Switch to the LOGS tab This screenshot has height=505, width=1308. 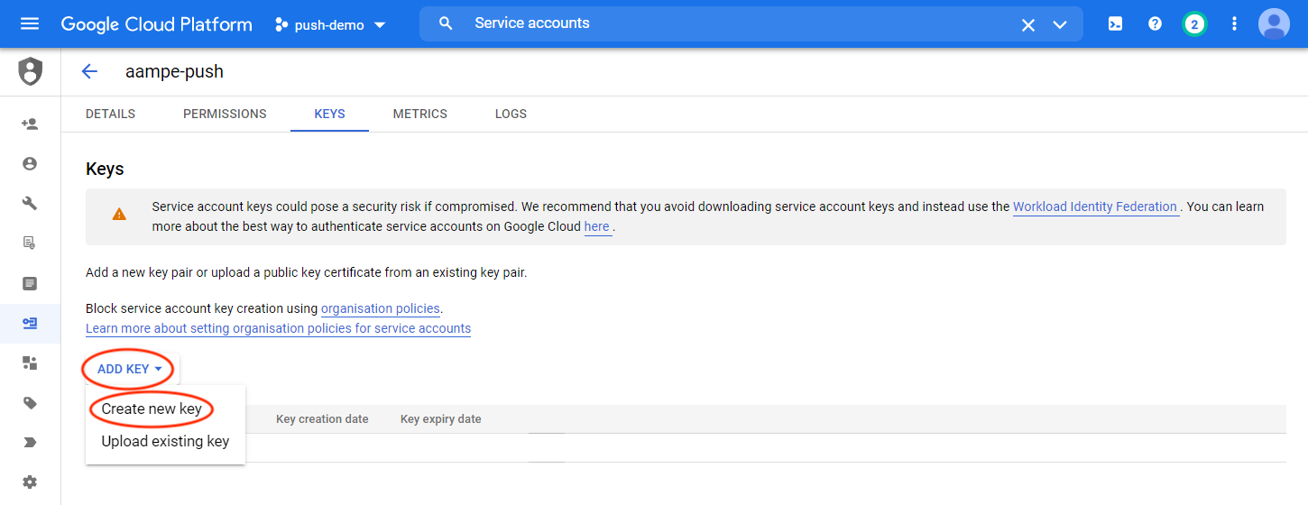pos(511,114)
